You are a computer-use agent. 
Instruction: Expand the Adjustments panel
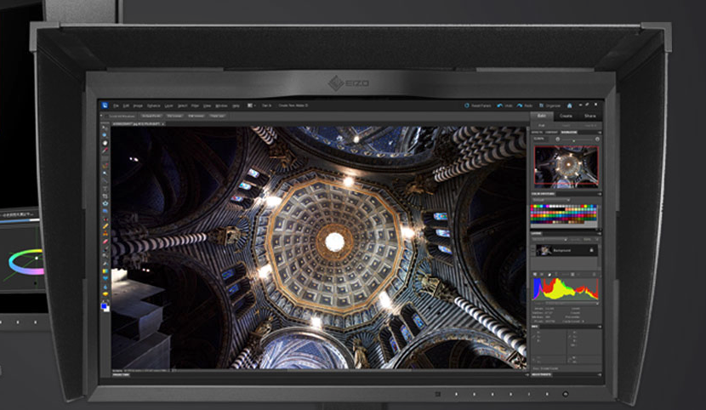coord(541,374)
